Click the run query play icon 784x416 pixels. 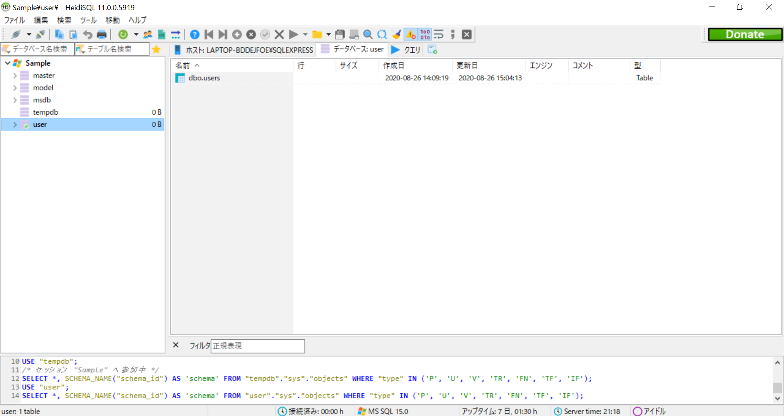[294, 35]
